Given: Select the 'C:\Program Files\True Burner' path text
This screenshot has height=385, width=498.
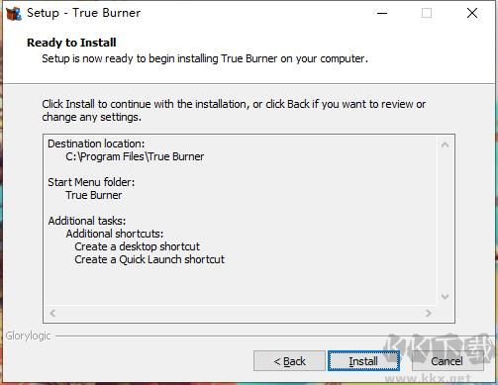Looking at the screenshot, I should [x=135, y=156].
